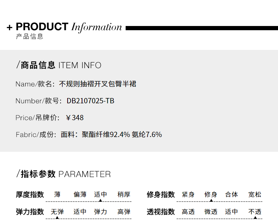Select 偏薄 on the thickness index scale
This screenshot has height=221, width=278.
pyautogui.click(x=80, y=194)
